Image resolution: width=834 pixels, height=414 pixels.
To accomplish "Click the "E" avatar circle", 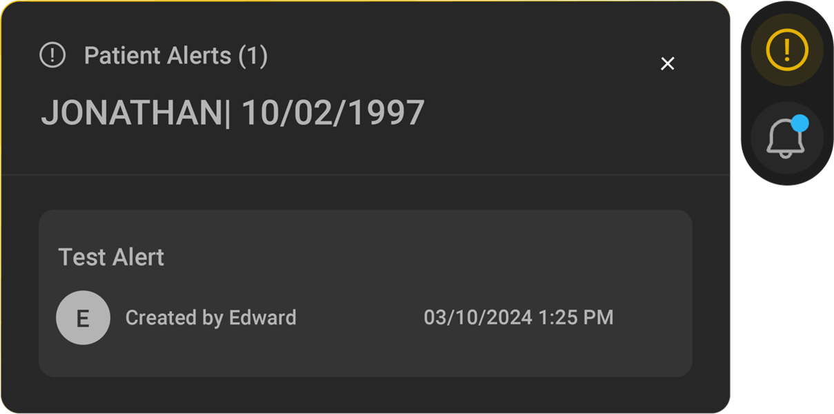I will (x=83, y=318).
